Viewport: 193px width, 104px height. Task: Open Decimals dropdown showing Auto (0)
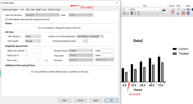point(81,60)
